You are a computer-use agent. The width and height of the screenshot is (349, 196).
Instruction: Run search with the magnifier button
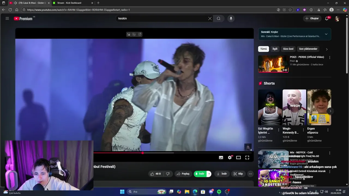coord(219,19)
